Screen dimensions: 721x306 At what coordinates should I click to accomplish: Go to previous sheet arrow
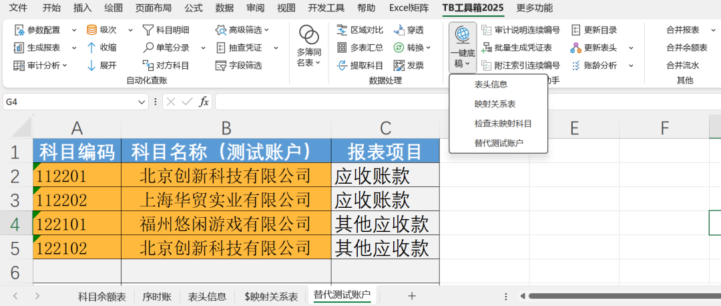pos(15,296)
